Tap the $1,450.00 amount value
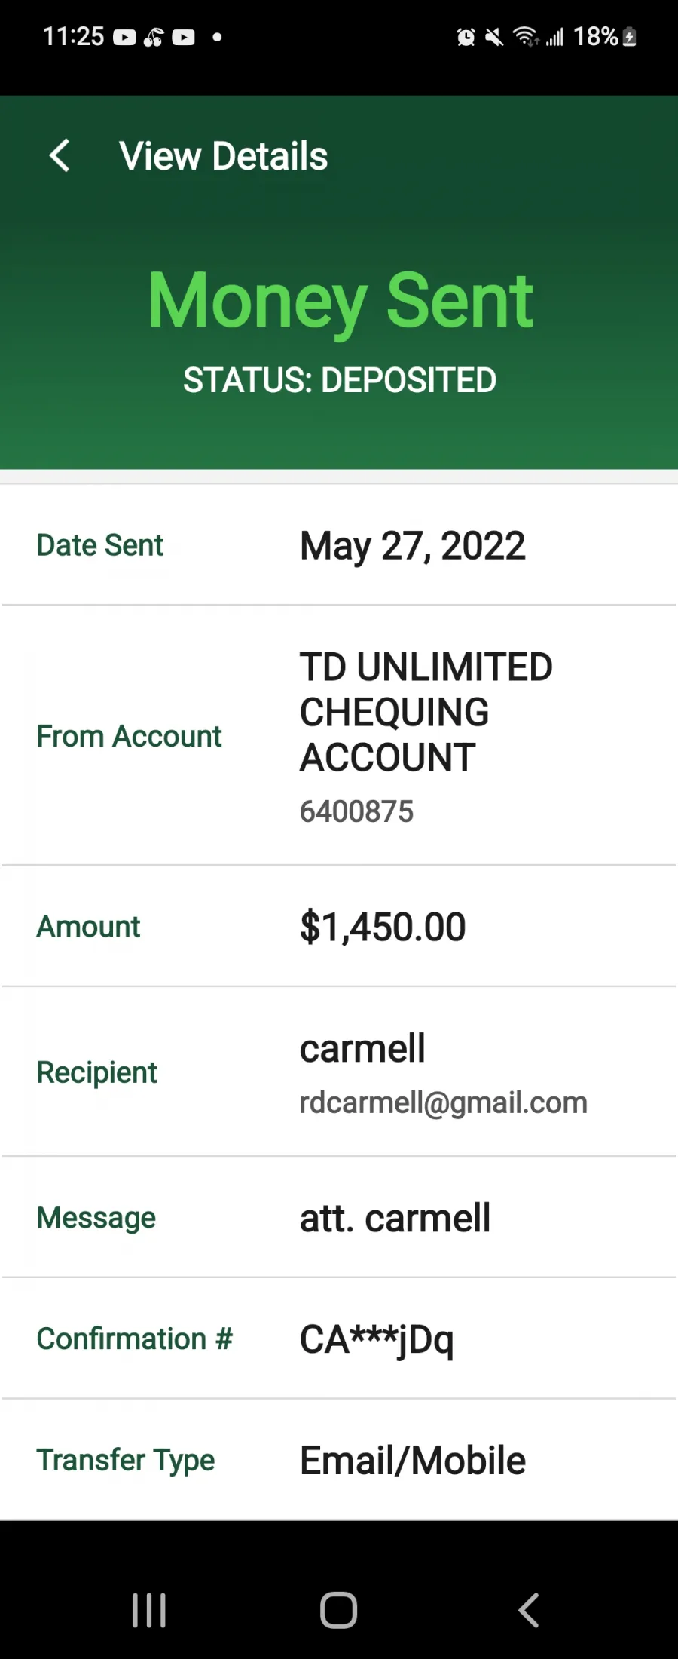Screen dimensions: 678x1659 point(383,927)
